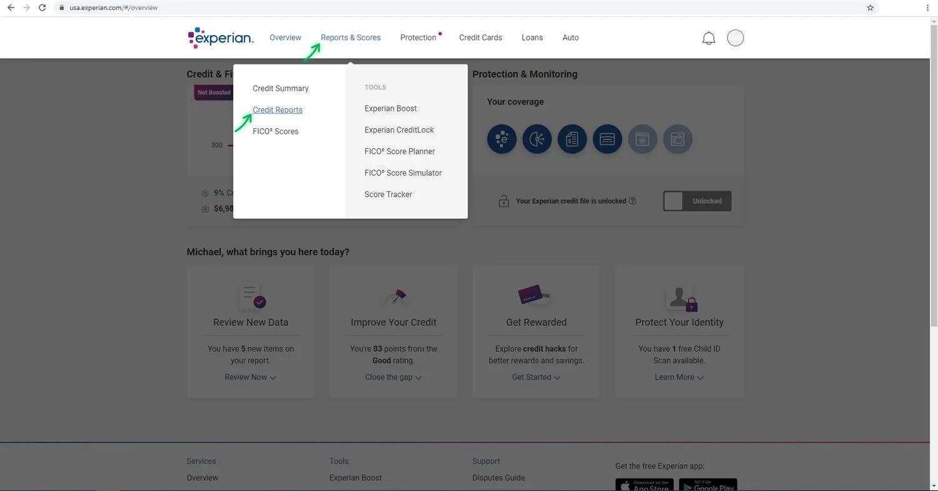Click the 'Protection & Monitoring' heading
938x491 pixels.
[525, 74]
